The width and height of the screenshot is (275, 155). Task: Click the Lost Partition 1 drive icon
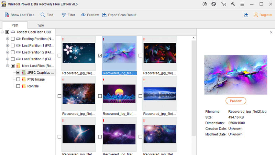click(18, 45)
